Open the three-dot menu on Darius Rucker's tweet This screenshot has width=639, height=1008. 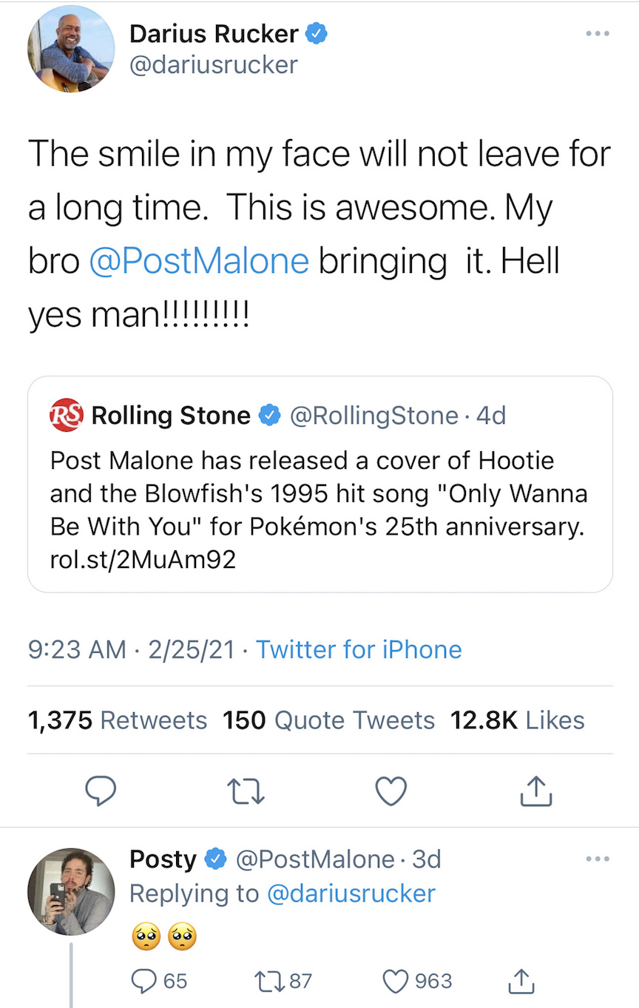[596, 35]
